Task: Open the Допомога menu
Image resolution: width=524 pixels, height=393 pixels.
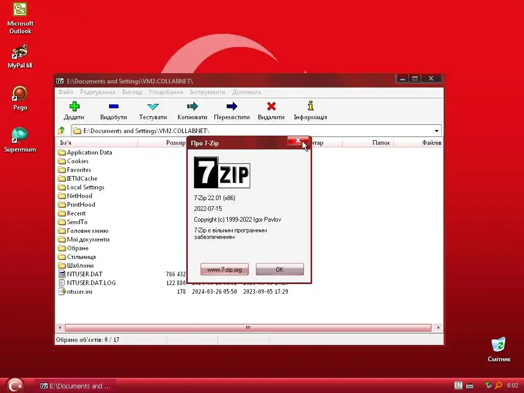Action: [246, 92]
